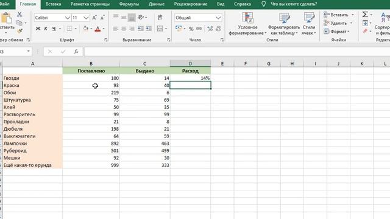390x219 pixels.
Task: Click the formula bar confirm checkmark
Action: (x=63, y=51)
